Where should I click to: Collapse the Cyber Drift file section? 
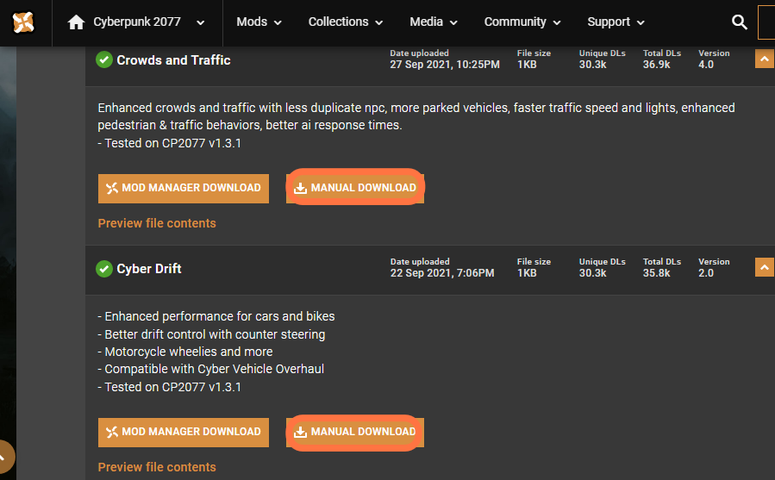765,267
